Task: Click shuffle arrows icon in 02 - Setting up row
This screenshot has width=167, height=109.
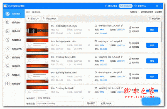Action: click(89, 45)
